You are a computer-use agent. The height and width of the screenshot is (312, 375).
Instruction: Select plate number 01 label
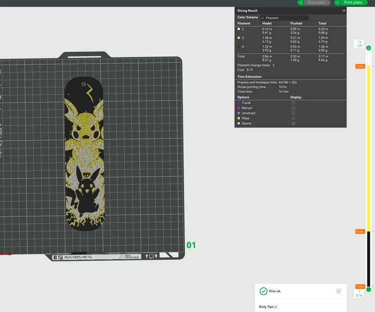pos(191,245)
